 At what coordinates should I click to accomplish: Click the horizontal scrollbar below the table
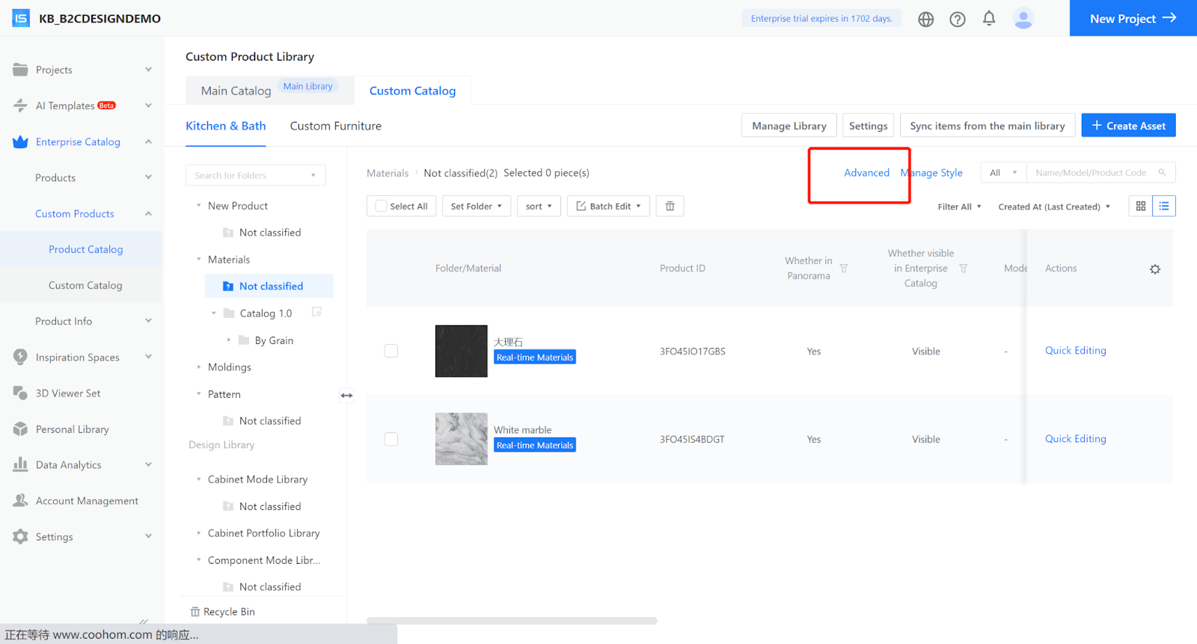click(x=512, y=621)
